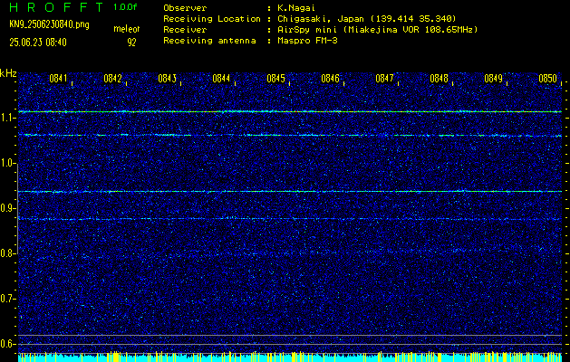
Task: Select the 0846 time marker
Action: tap(331, 79)
